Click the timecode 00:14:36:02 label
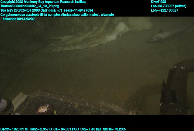Viewport: 194px width, 131px height. pyautogui.click(x=18, y=19)
